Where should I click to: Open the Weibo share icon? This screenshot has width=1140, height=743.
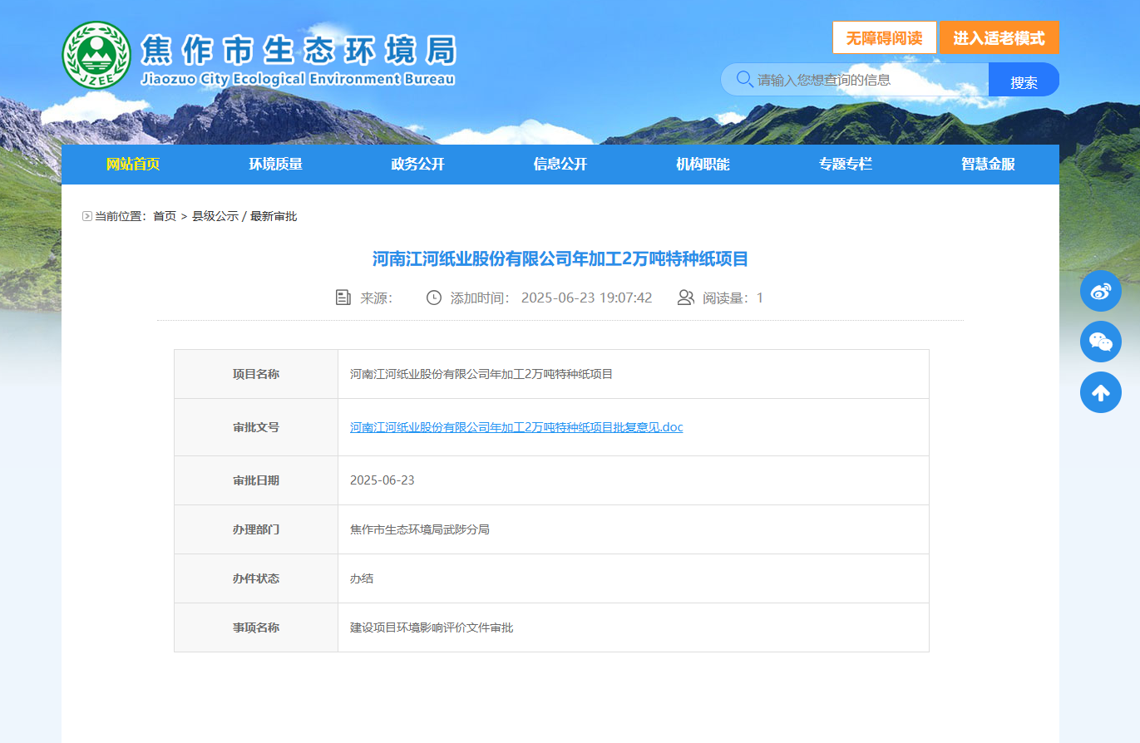click(1101, 291)
